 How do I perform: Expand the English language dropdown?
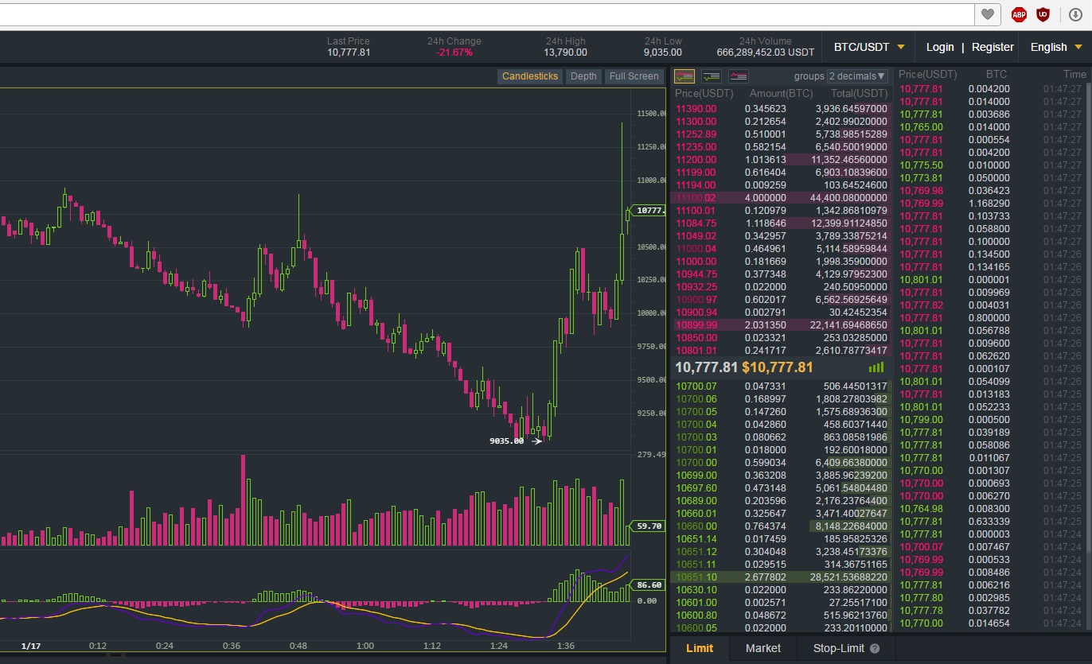coord(1056,47)
